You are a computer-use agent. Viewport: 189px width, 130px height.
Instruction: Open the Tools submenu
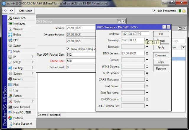[x=33, y=101]
